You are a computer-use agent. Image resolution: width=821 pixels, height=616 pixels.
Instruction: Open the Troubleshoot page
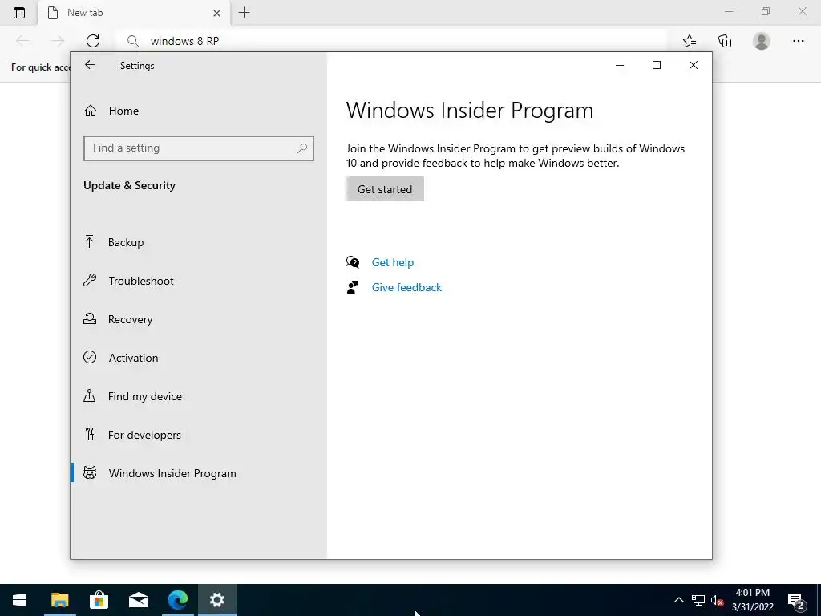[x=141, y=281]
